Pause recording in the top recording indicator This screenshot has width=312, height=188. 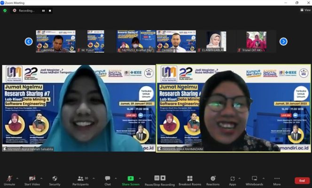point(43,11)
